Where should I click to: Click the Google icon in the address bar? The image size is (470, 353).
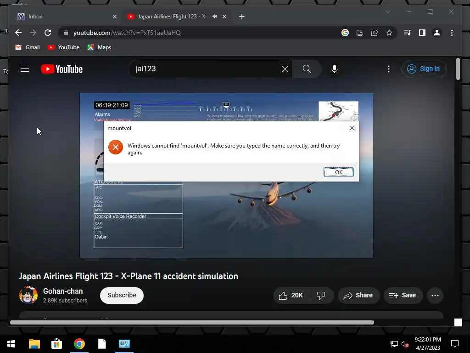345,33
